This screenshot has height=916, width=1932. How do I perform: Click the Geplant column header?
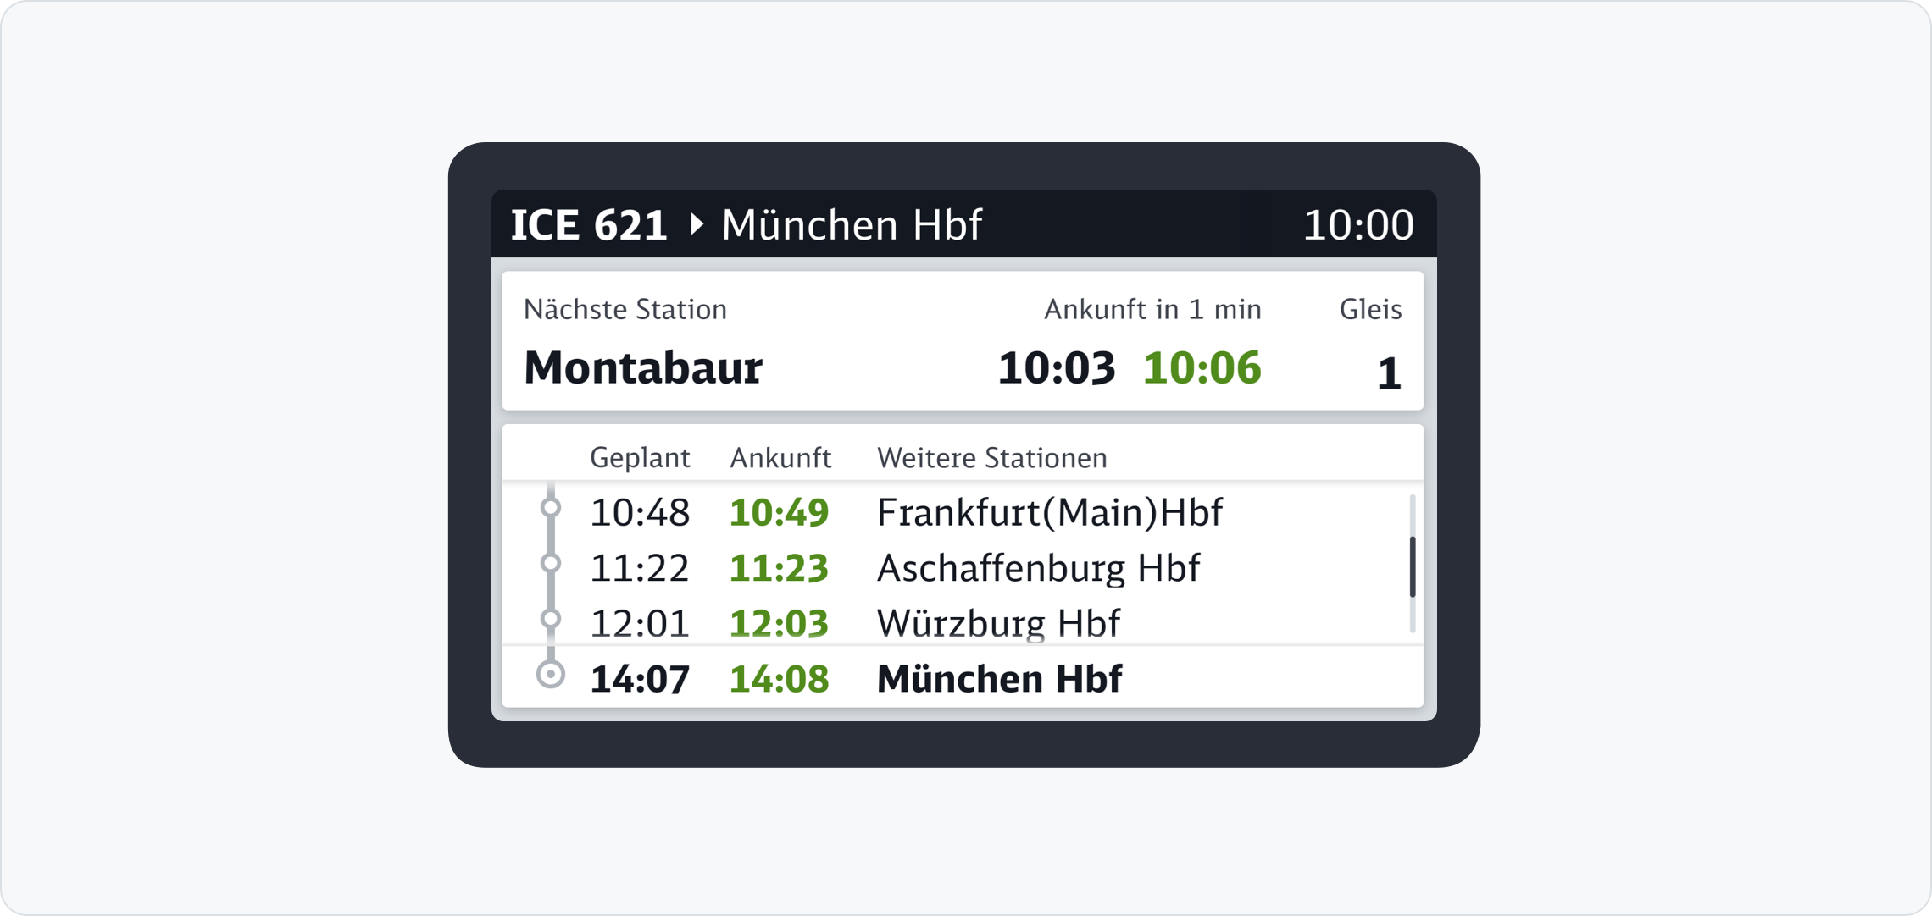coord(640,458)
